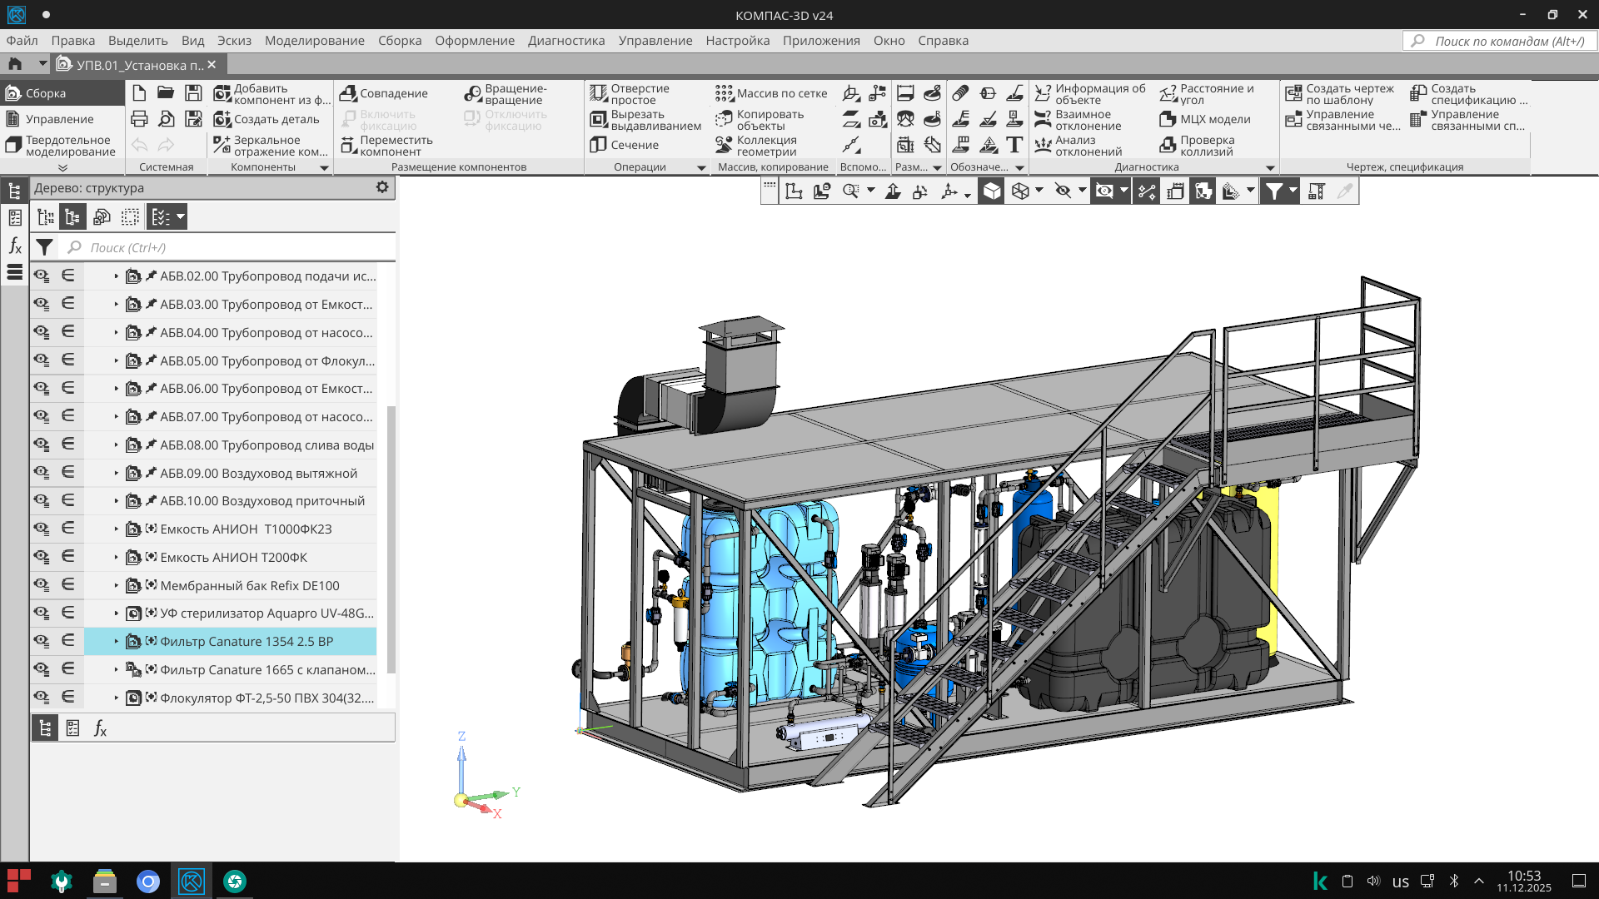The image size is (1599, 899).
Task: Open the МЦХ модели tool
Action: click(1168, 119)
